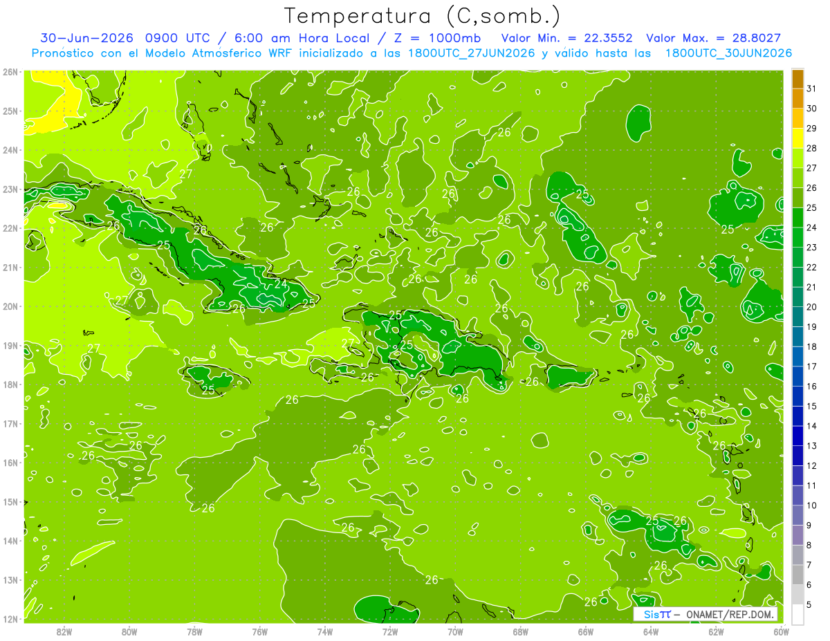Pick the green colorbar segment between 23 and 24

pyautogui.click(x=797, y=238)
